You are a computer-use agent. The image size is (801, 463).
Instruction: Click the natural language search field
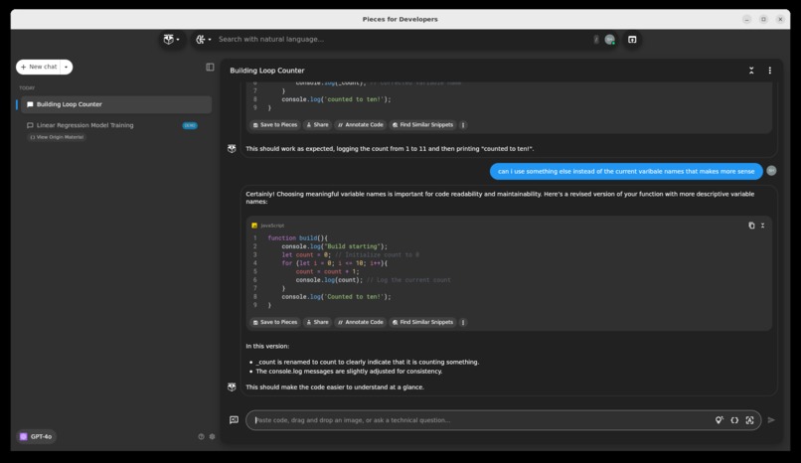point(403,40)
